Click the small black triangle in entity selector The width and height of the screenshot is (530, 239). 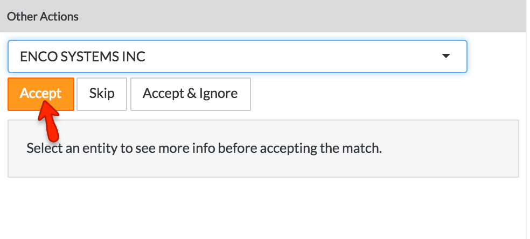tap(445, 56)
